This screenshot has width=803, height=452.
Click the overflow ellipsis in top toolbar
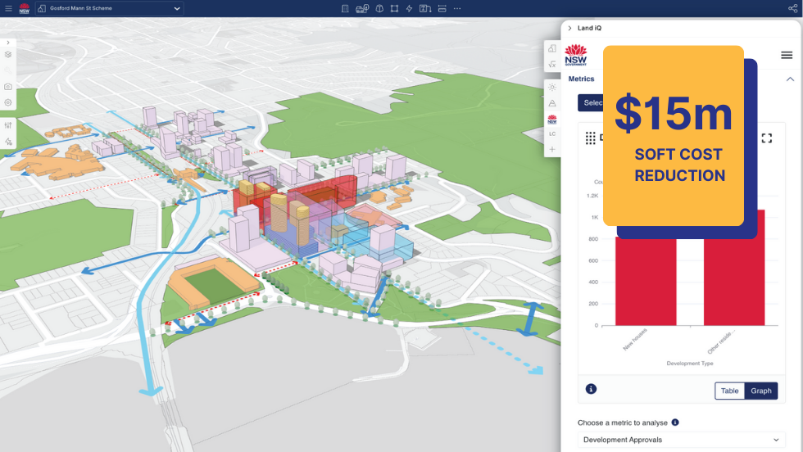point(457,8)
